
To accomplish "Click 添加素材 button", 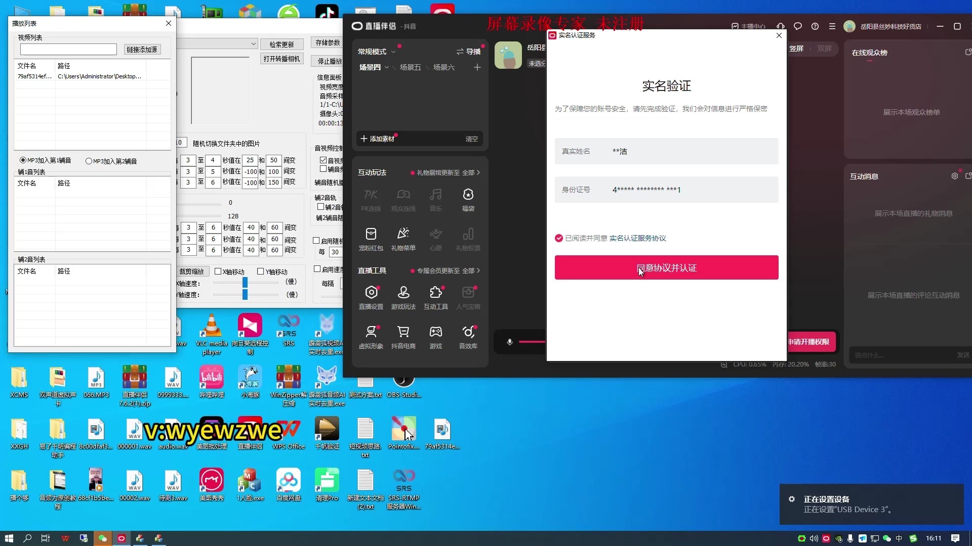I will coord(378,139).
